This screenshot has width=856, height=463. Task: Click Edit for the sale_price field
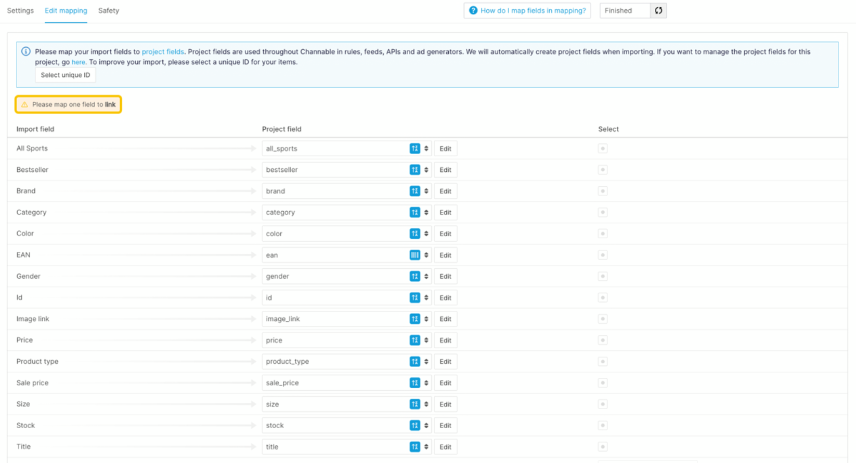[x=446, y=383]
